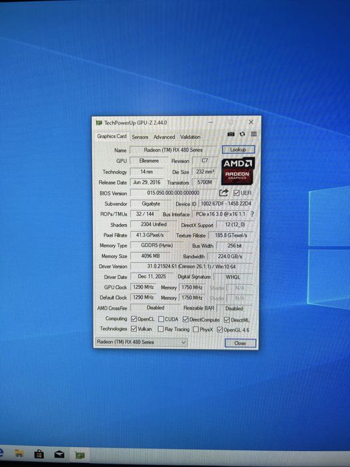Click the Bus Width 256 bit value
350x467 pixels.
pyautogui.click(x=235, y=246)
